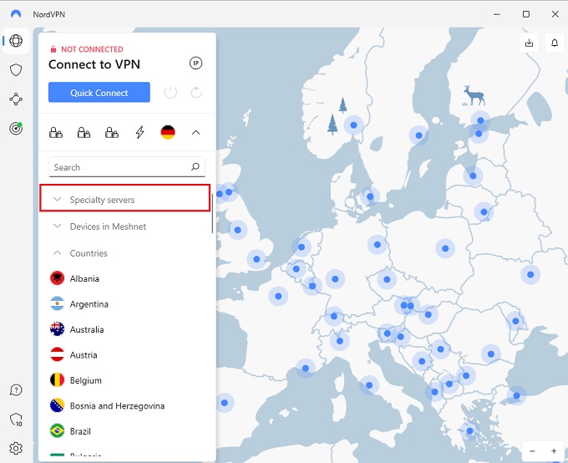Open the help chat bubble icon

(16, 390)
